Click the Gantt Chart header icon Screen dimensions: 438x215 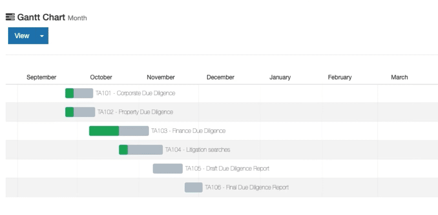(x=10, y=17)
